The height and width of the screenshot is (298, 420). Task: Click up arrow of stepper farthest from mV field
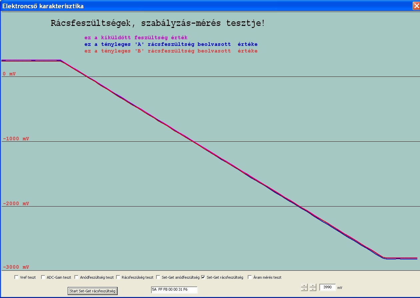pyautogui.click(x=304, y=285)
